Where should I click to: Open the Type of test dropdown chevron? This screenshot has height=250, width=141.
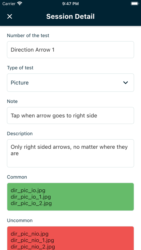click(x=126, y=83)
